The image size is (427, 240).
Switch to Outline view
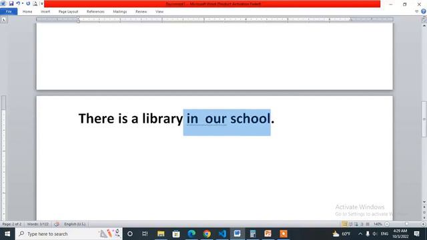coord(362,224)
